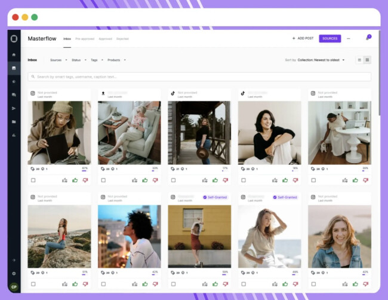Approve the beanie woman post with green thumbs up
This screenshot has height=300, width=388.
(75, 180)
